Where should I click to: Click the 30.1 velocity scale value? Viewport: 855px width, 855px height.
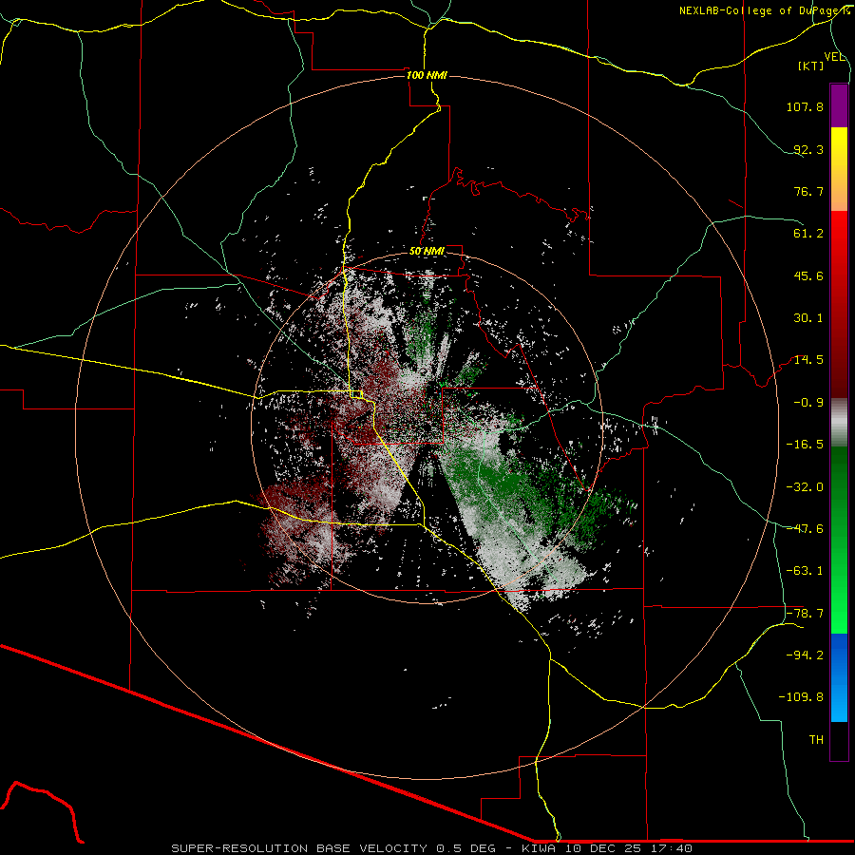coord(808,318)
